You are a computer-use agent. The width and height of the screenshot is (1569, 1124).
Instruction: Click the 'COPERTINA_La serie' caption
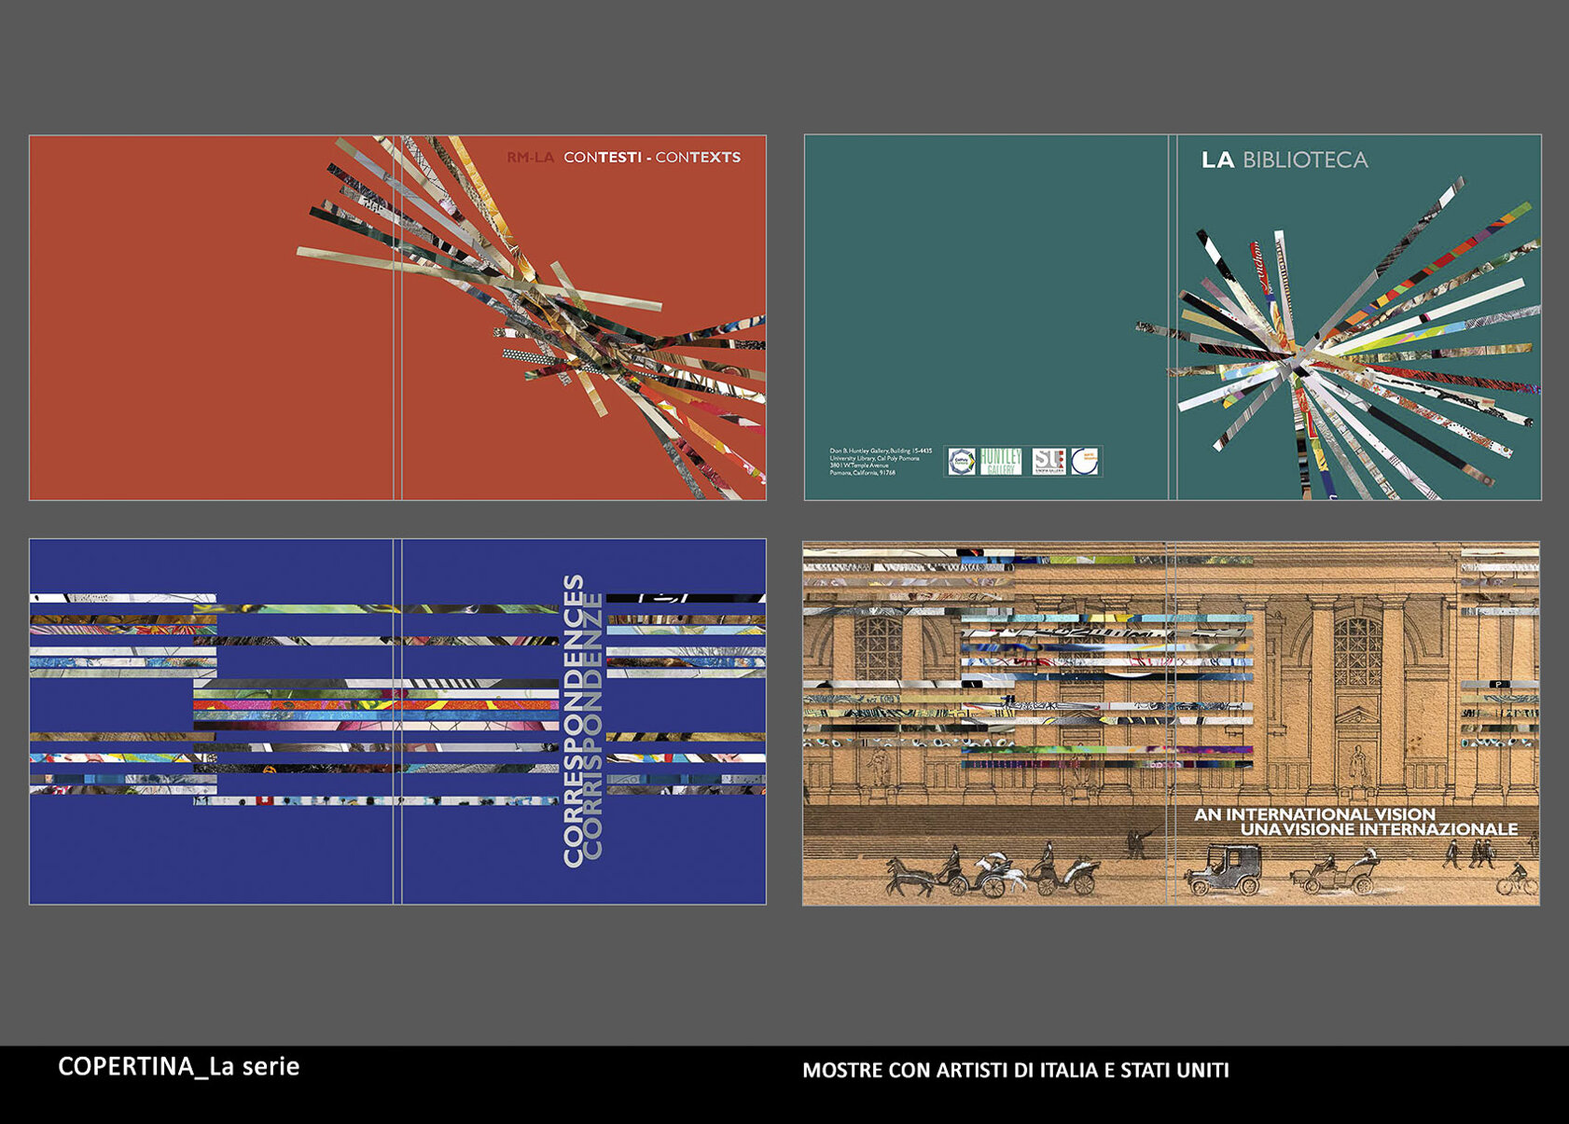pyautogui.click(x=178, y=1066)
